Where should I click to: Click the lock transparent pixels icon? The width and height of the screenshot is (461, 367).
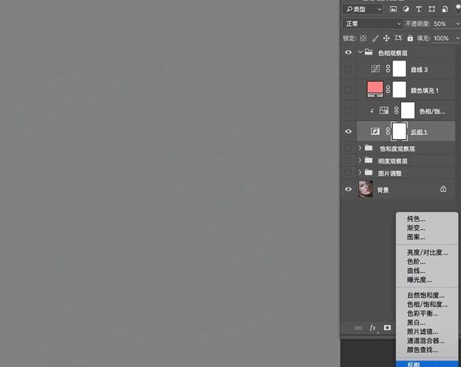point(363,38)
